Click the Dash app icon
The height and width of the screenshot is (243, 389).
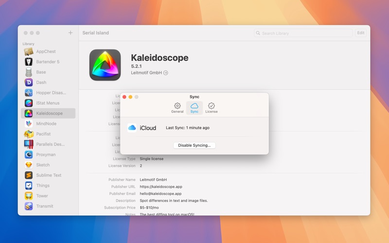pyautogui.click(x=29, y=82)
